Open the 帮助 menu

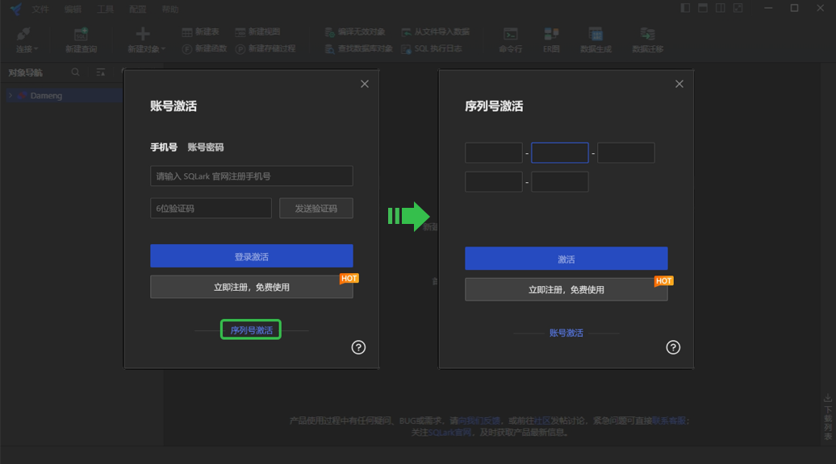pyautogui.click(x=170, y=9)
